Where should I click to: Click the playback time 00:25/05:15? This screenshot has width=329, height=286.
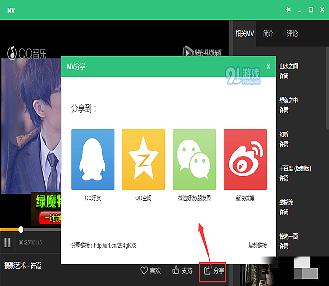coord(30,243)
